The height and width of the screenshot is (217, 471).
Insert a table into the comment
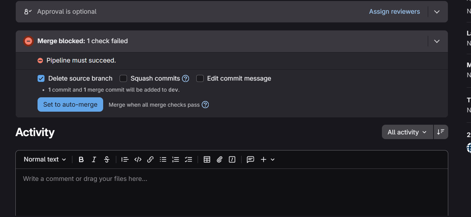207,159
